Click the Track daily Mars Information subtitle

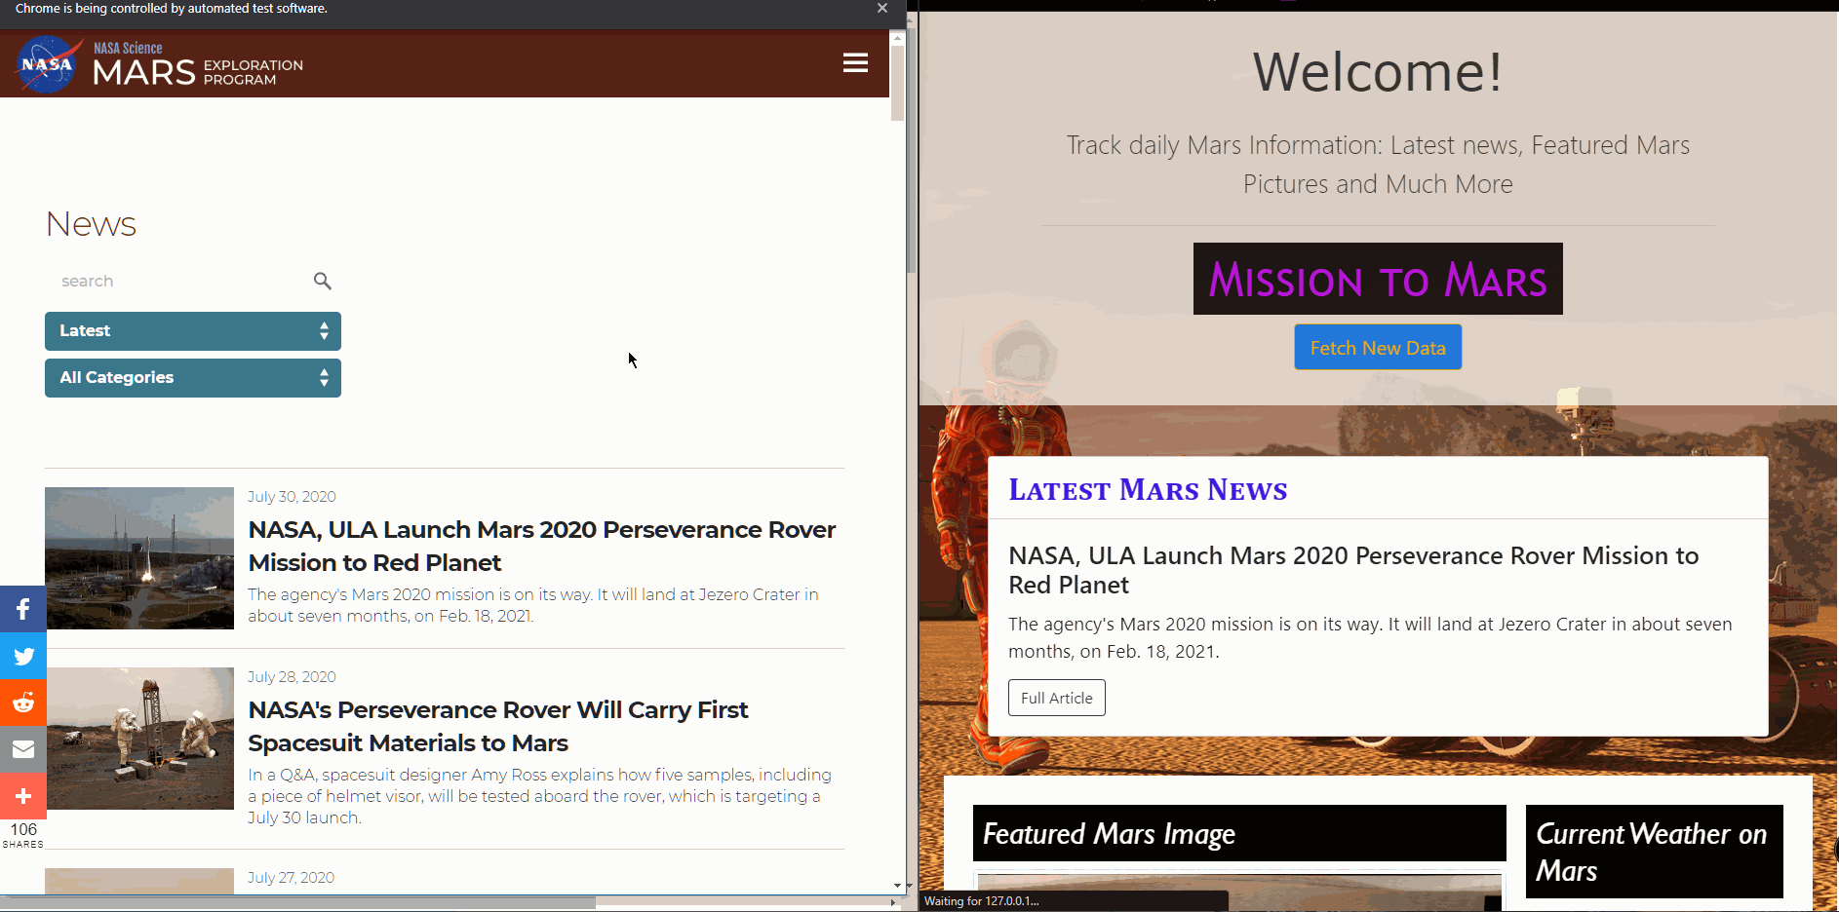(x=1378, y=165)
